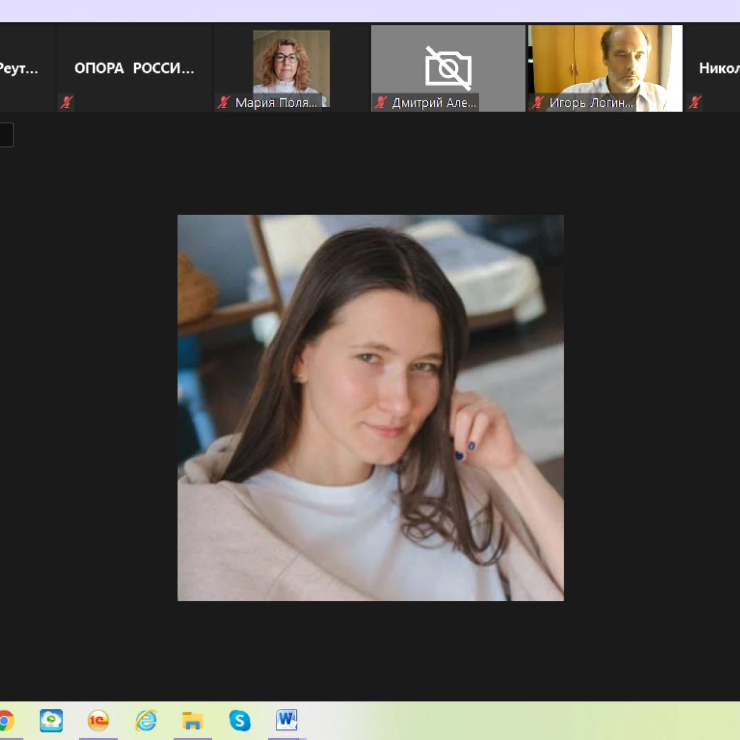This screenshot has width=740, height=740.
Task: Open Skype from the taskbar
Action: (x=239, y=721)
